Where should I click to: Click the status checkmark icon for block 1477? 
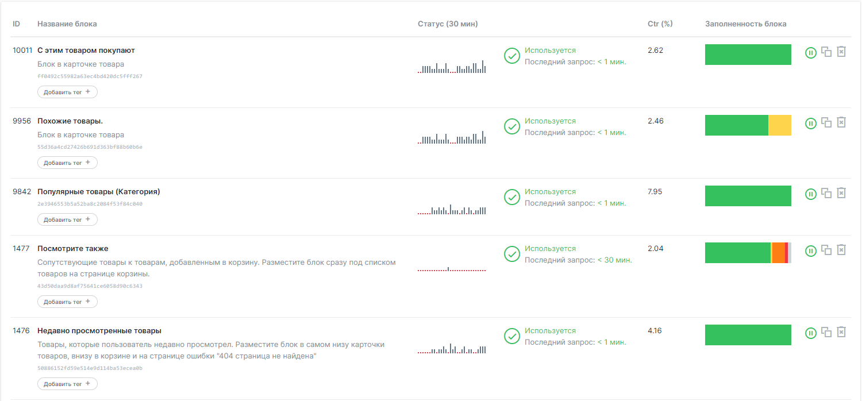pos(512,254)
